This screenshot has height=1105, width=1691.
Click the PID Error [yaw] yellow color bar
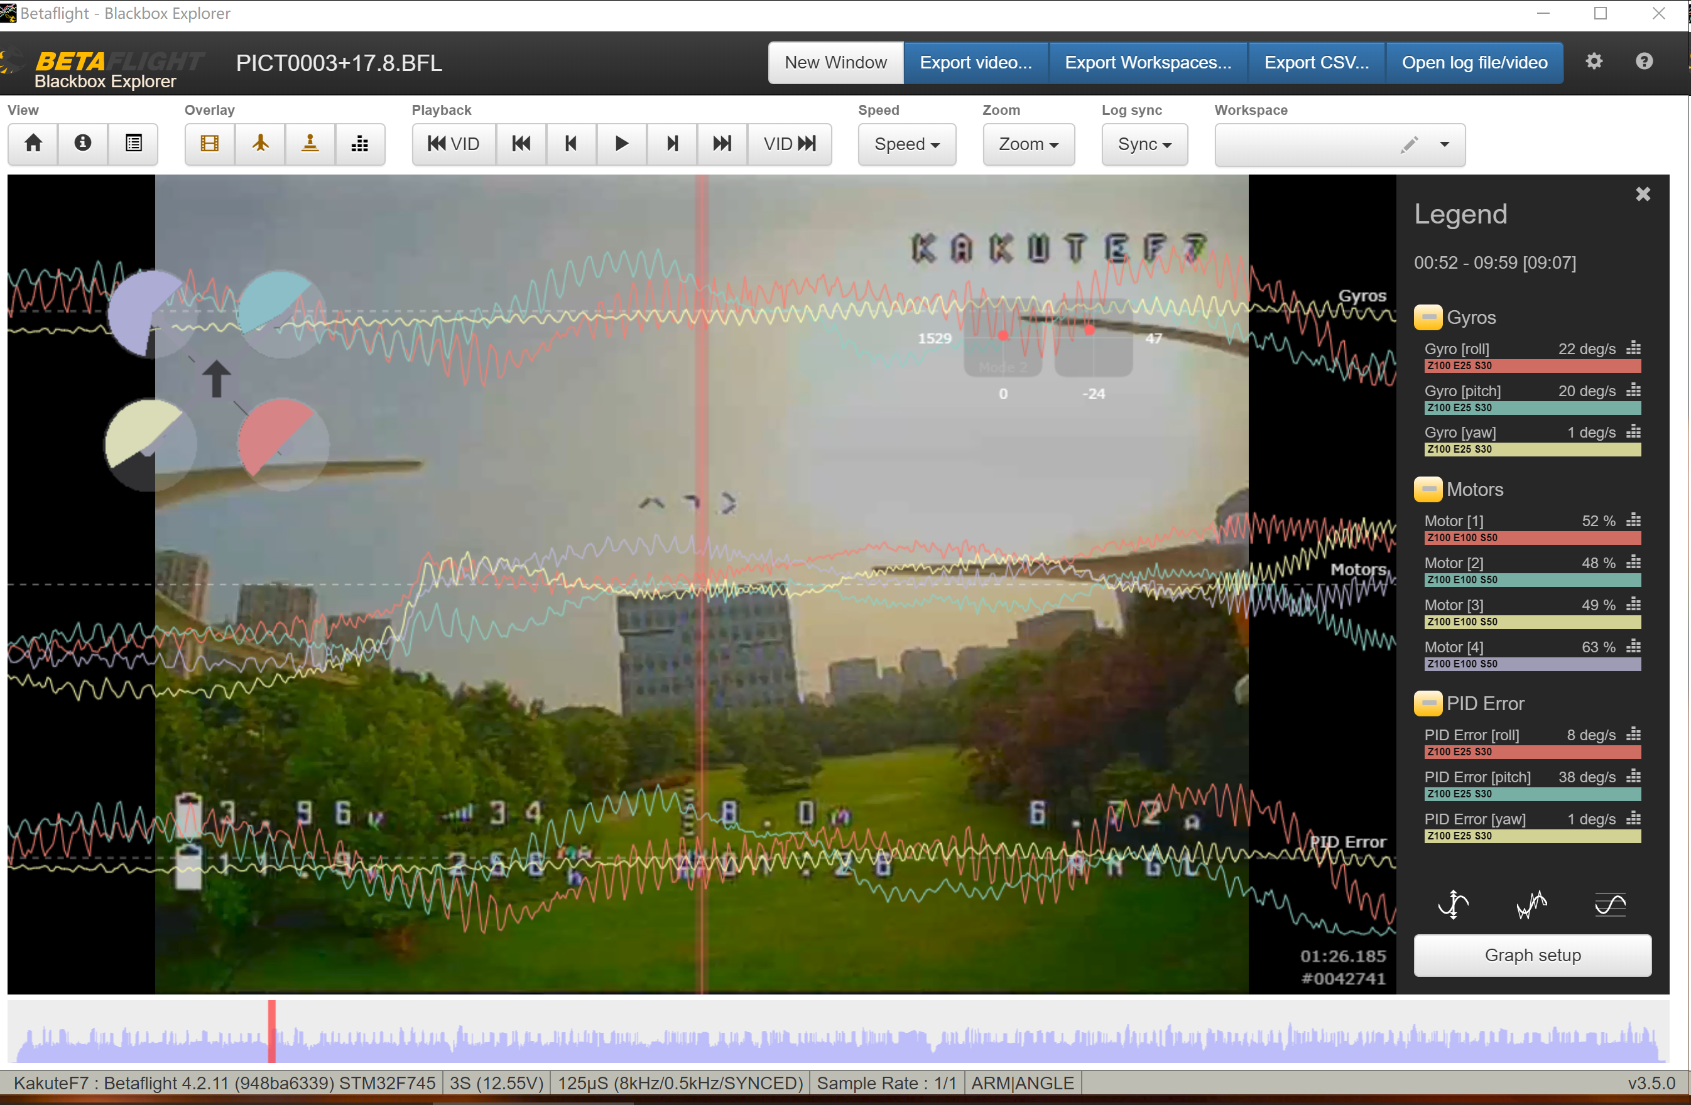[x=1533, y=836]
